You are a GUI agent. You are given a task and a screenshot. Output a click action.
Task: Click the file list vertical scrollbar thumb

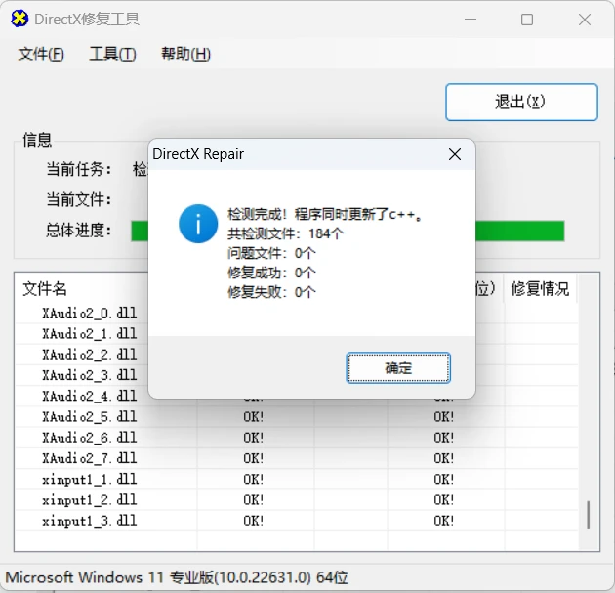click(589, 515)
